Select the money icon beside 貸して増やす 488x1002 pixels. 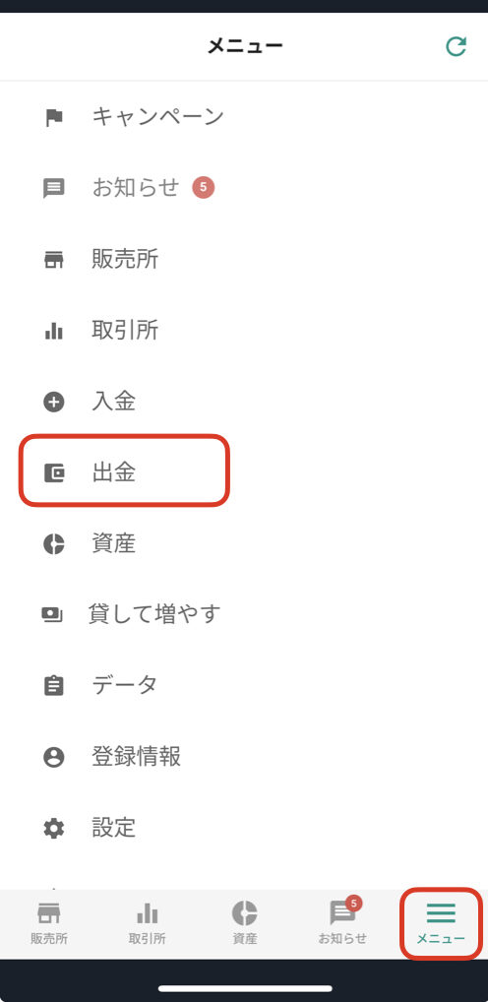click(52, 615)
